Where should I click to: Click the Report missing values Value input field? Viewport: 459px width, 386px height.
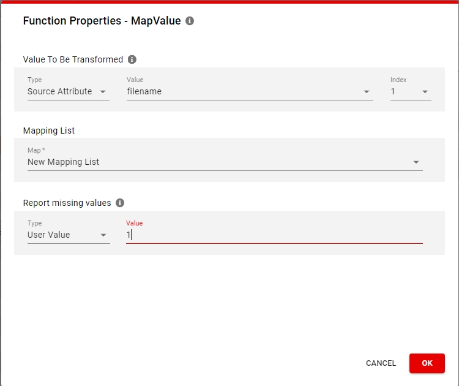274,235
